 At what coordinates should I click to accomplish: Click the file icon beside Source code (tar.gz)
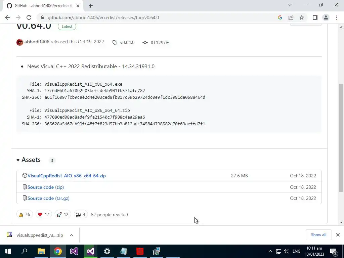(25, 198)
